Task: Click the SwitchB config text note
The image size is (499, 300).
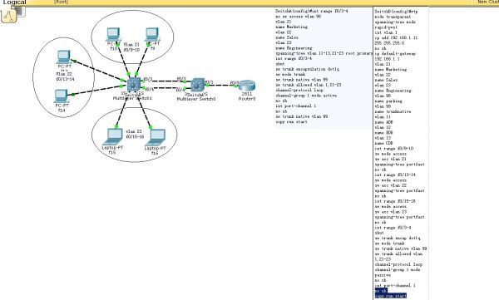Action: coord(401,154)
